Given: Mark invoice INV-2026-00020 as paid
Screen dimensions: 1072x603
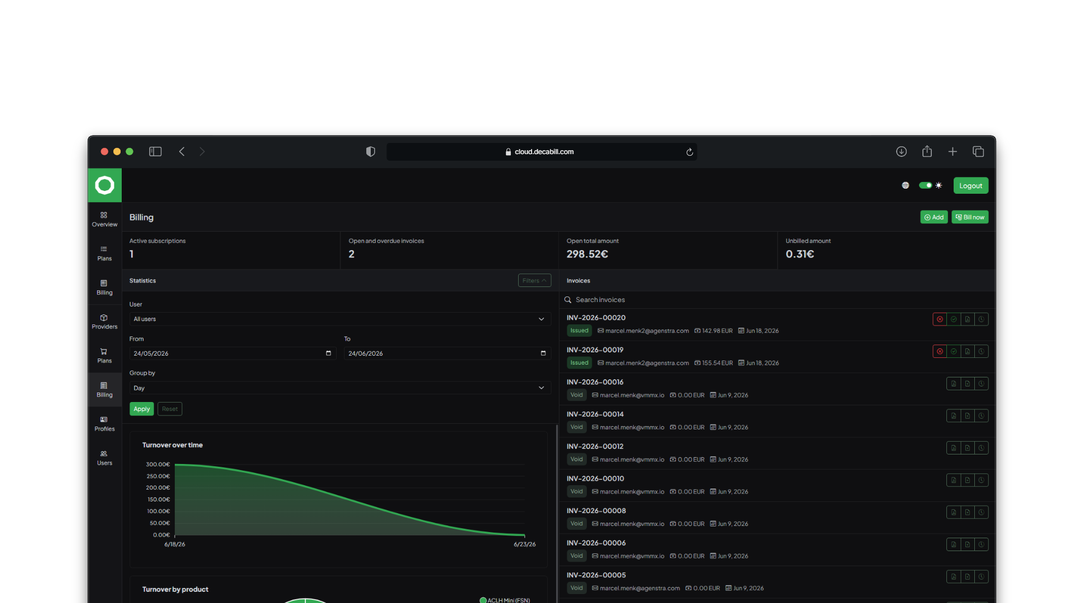Looking at the screenshot, I should tap(954, 319).
